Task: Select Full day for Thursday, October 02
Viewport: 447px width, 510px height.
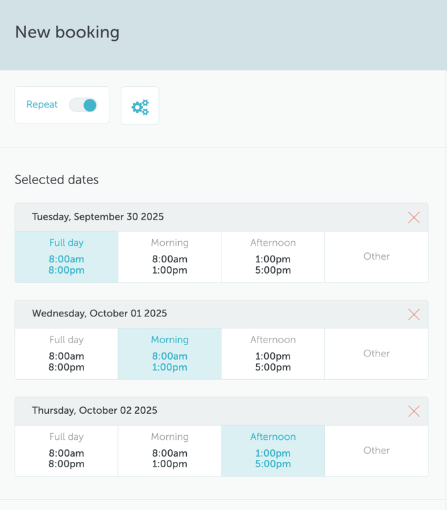Action: (67, 451)
